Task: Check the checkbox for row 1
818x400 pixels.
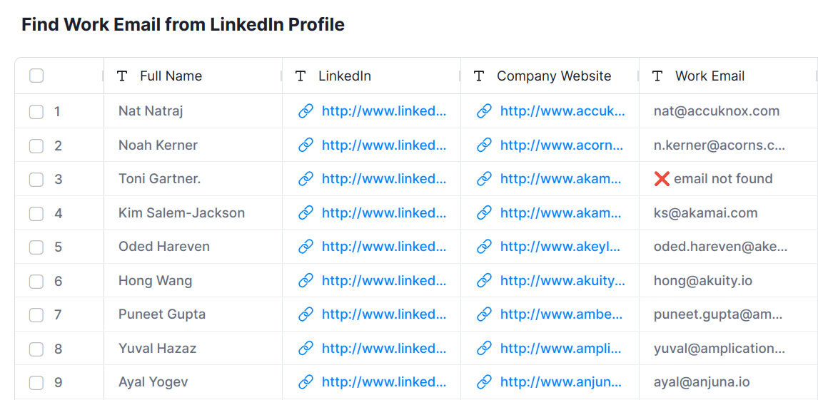Action: [x=36, y=112]
